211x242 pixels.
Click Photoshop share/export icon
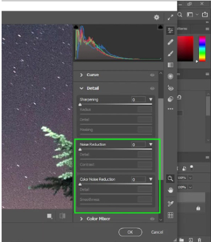tap(205, 14)
